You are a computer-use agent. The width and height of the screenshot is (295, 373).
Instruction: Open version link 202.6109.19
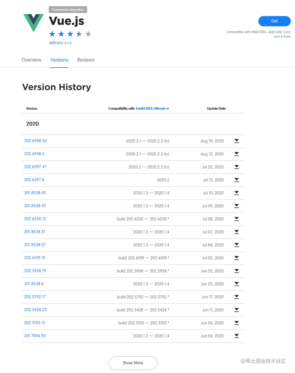click(x=35, y=258)
